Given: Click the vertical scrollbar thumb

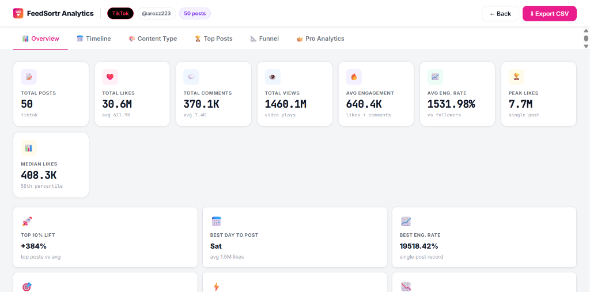Looking at the screenshot, I should (x=586, y=39).
